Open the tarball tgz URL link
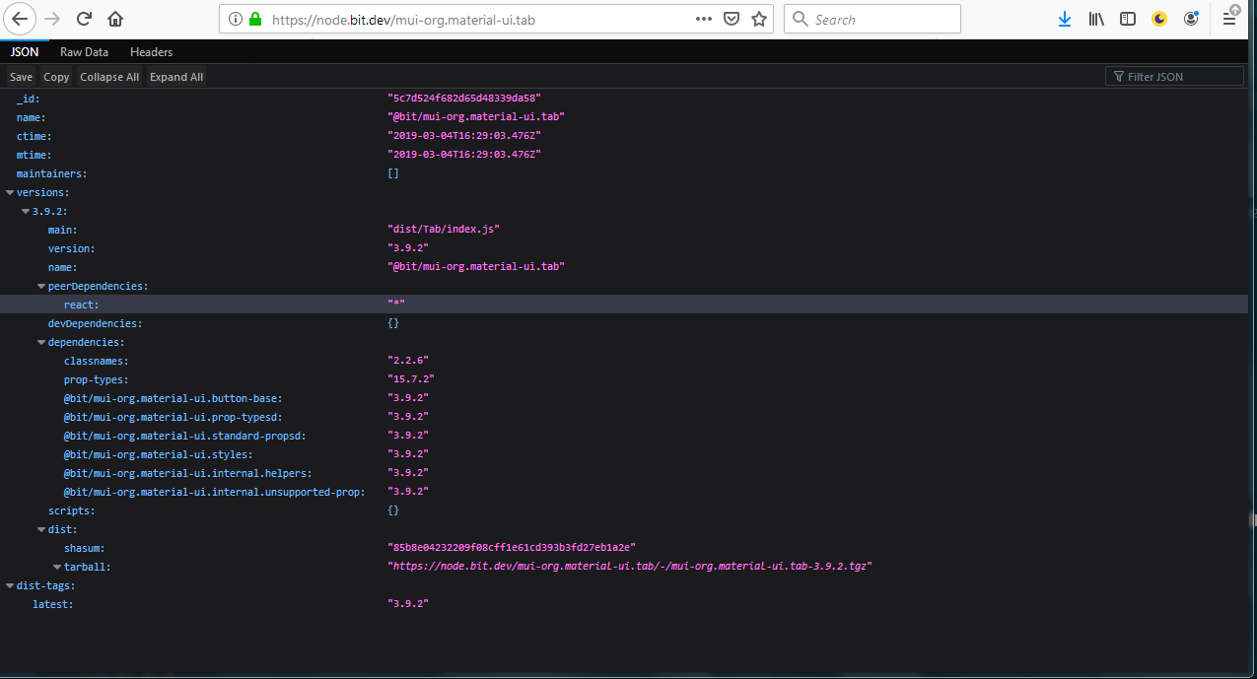Viewport: 1257px width, 679px height. coord(631,566)
